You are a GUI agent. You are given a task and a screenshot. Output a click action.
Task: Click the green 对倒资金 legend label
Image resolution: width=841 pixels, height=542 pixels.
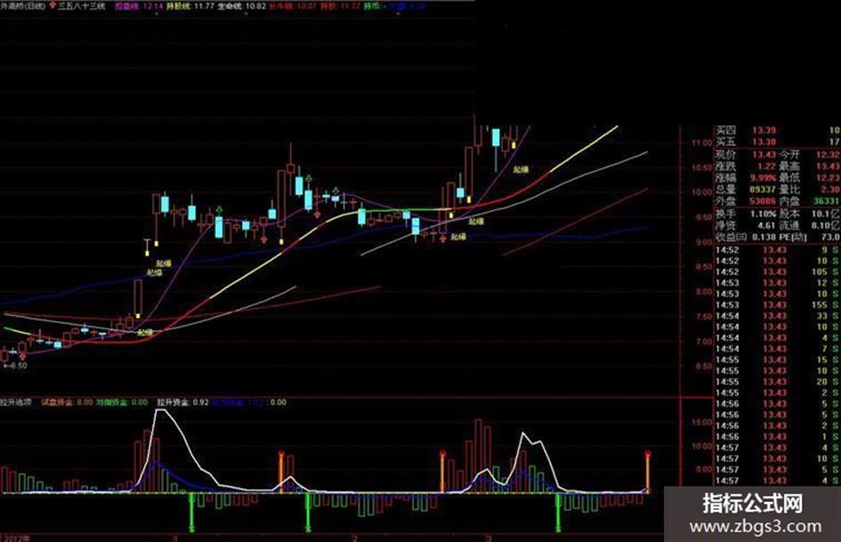point(111,402)
